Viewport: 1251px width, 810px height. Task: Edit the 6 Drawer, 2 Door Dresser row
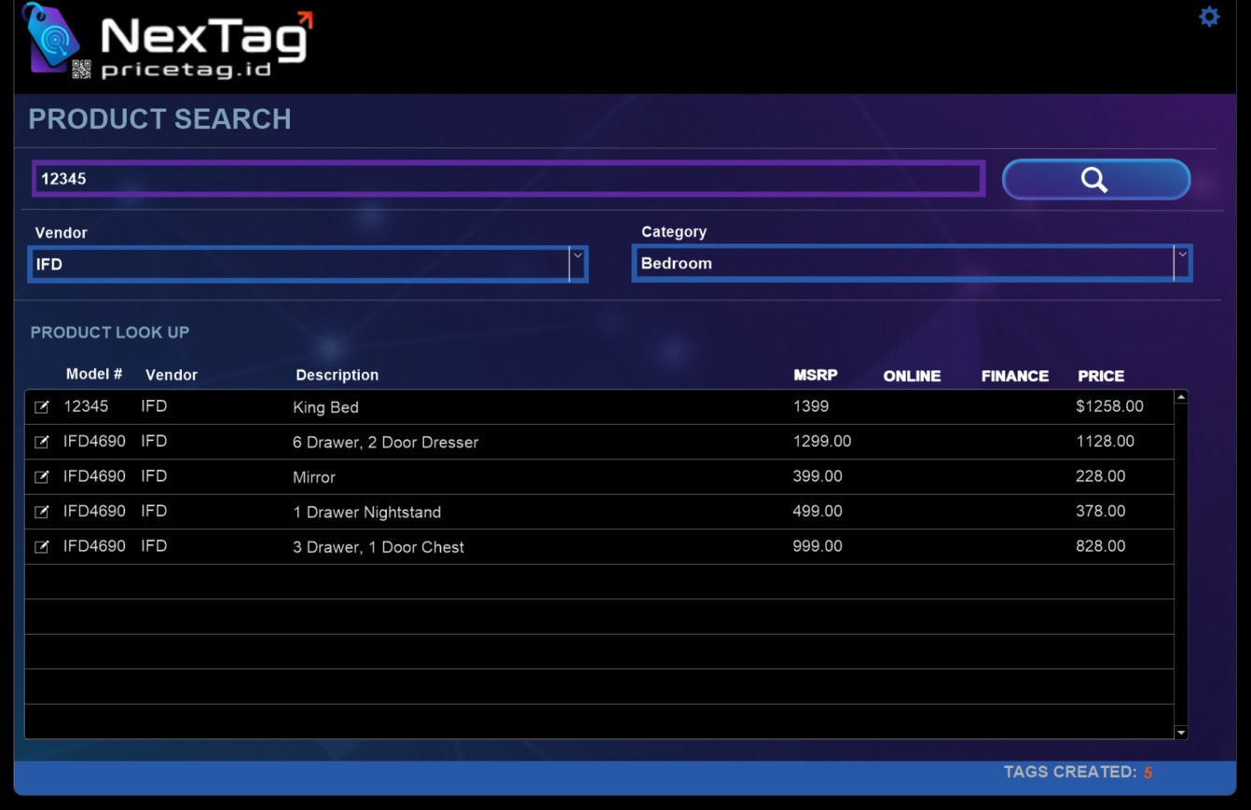tap(42, 442)
